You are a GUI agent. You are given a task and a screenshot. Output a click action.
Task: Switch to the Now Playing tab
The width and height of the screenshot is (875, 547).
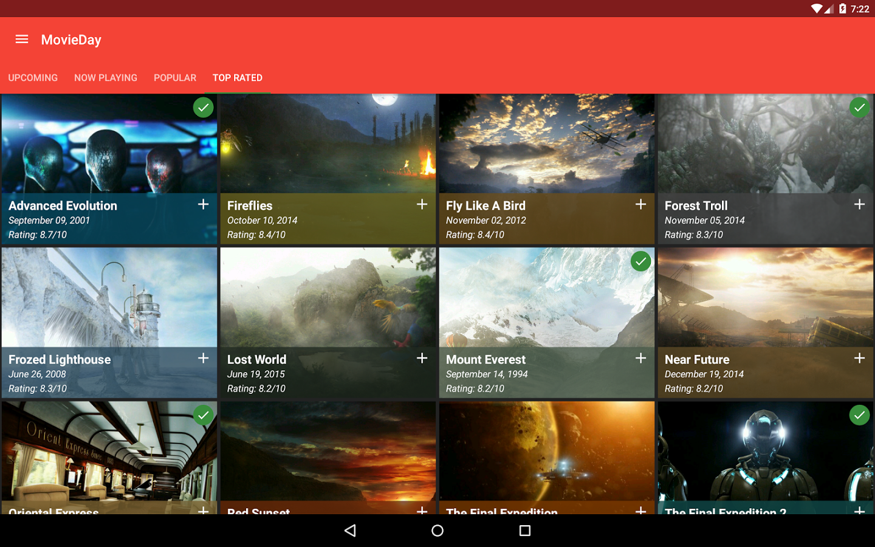click(x=106, y=78)
